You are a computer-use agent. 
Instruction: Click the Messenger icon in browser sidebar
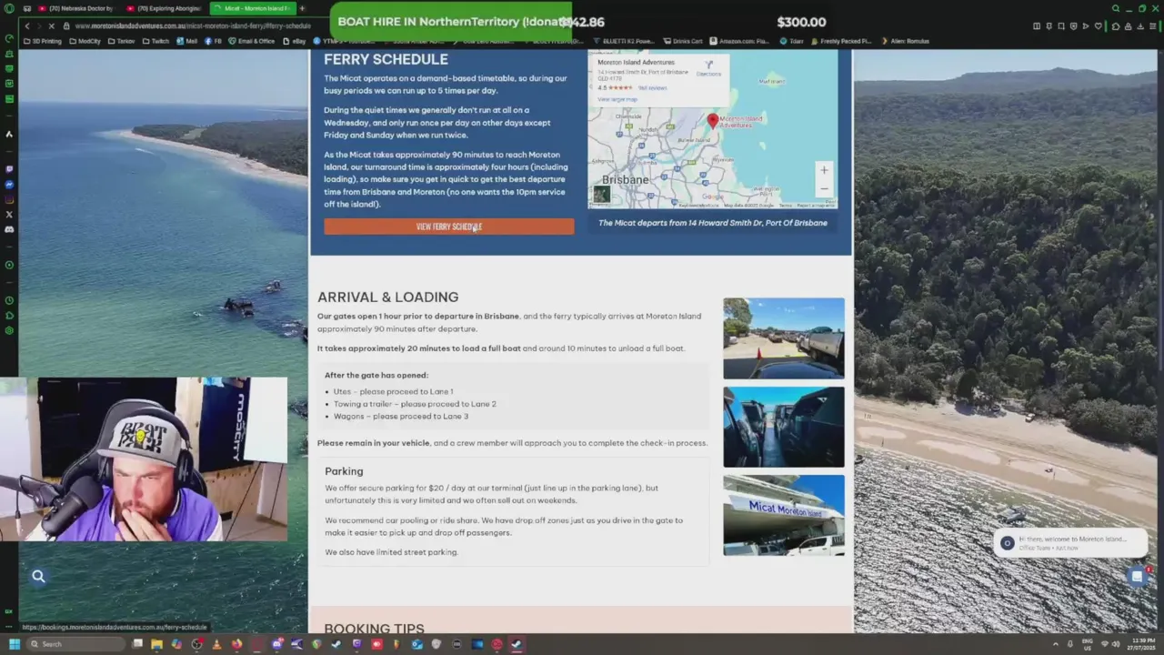[x=9, y=185]
